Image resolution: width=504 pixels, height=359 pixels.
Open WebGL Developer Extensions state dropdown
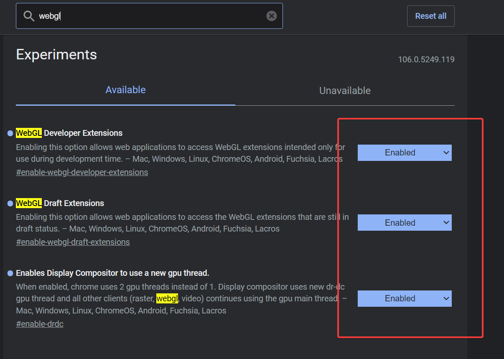point(405,153)
